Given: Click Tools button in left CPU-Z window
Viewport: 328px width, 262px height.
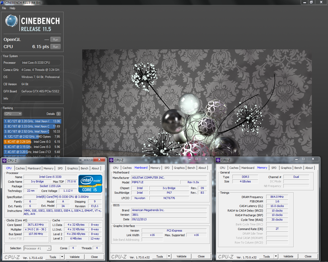Looking at the screenshot, I should tap(53, 257).
